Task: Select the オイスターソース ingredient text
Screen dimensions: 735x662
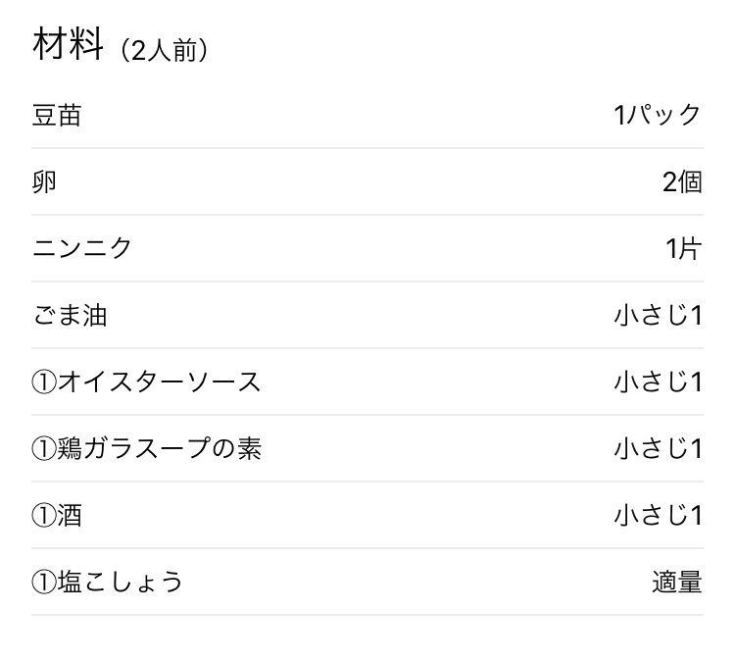Action: click(160, 382)
